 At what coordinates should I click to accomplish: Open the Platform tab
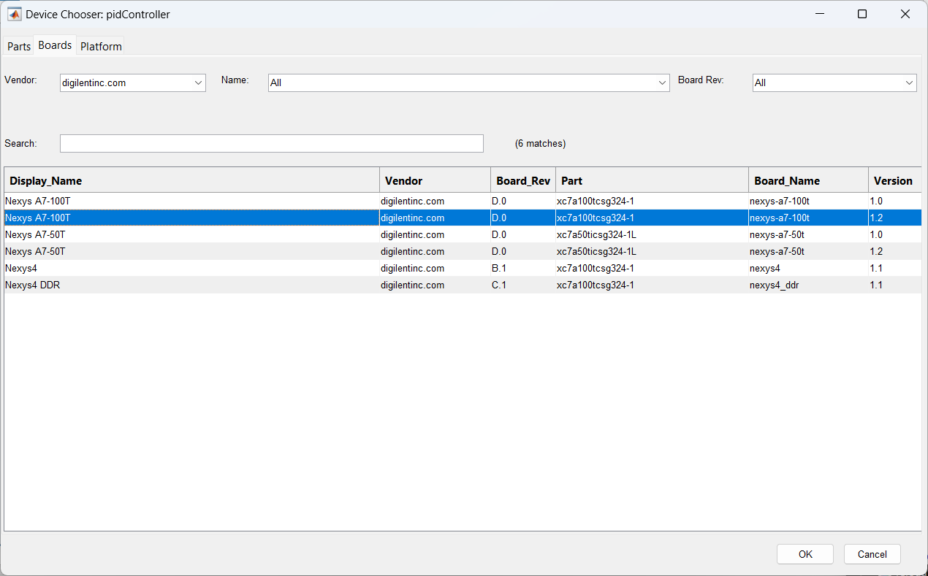click(101, 46)
